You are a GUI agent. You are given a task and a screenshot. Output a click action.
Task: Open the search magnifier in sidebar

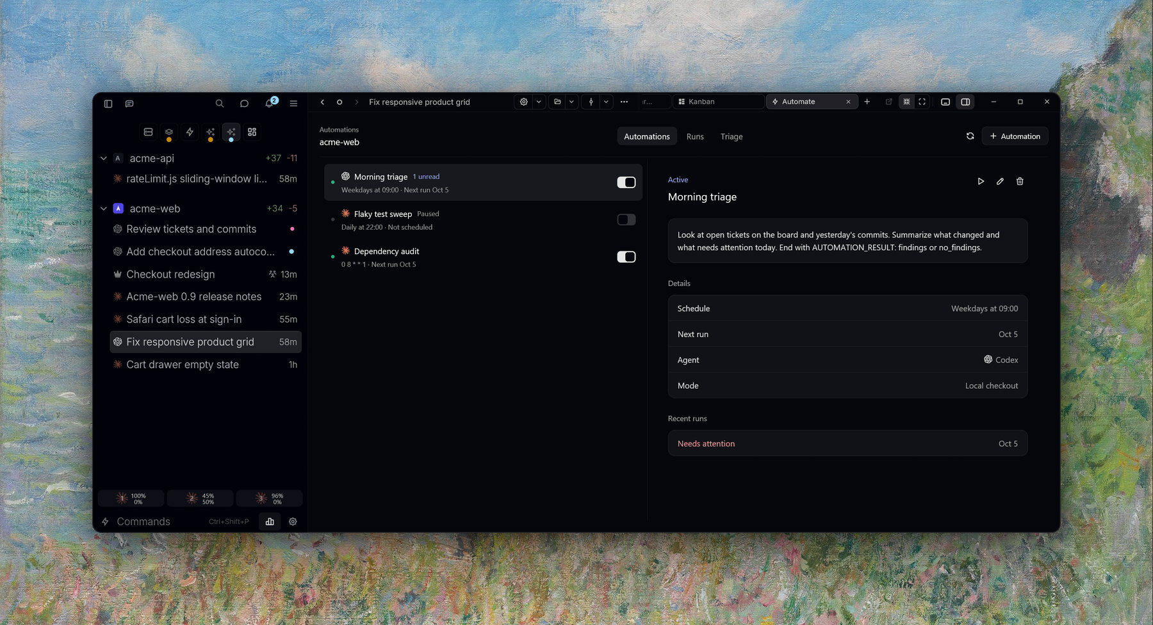coord(220,104)
